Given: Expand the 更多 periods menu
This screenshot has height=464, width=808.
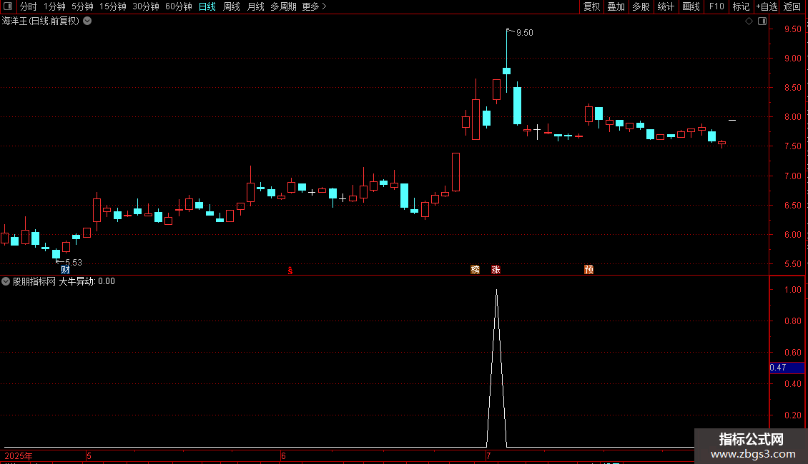Looking at the screenshot, I should coord(314,6).
